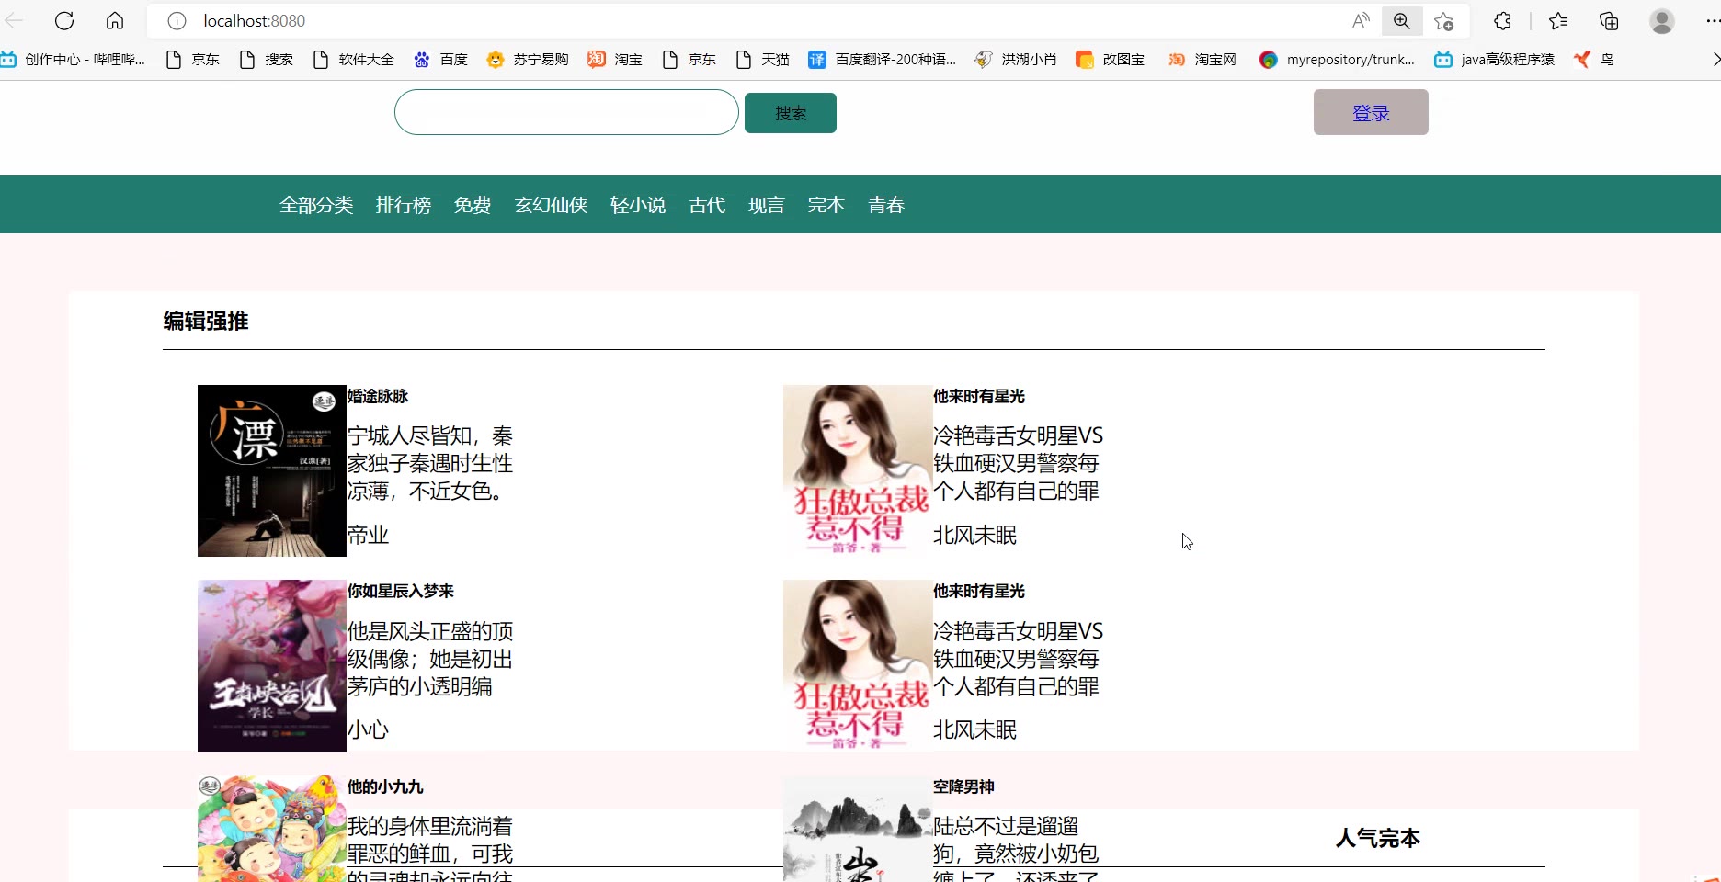Click the 人气完本 section heading
1721x882 pixels.
pyautogui.click(x=1377, y=838)
